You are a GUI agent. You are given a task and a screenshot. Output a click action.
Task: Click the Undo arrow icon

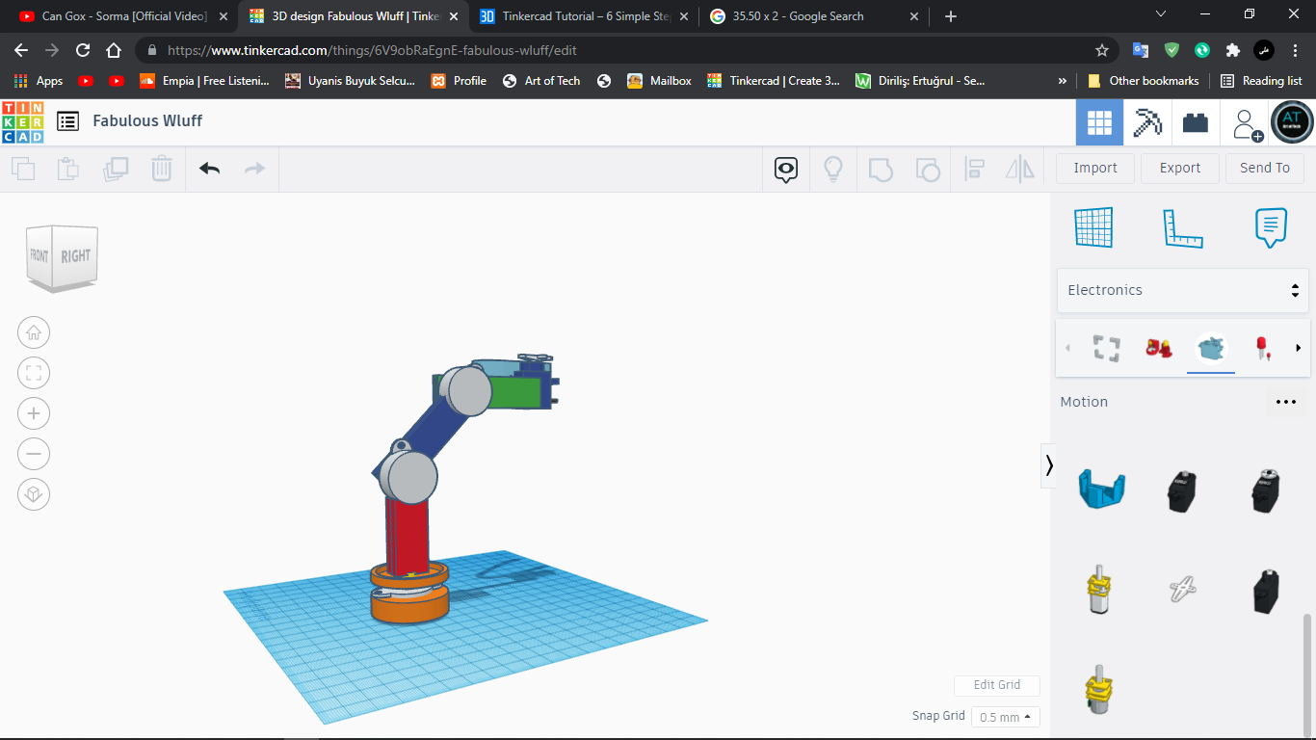[x=209, y=168]
